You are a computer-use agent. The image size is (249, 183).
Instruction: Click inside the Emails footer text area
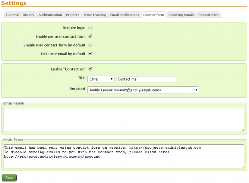coord(123,157)
